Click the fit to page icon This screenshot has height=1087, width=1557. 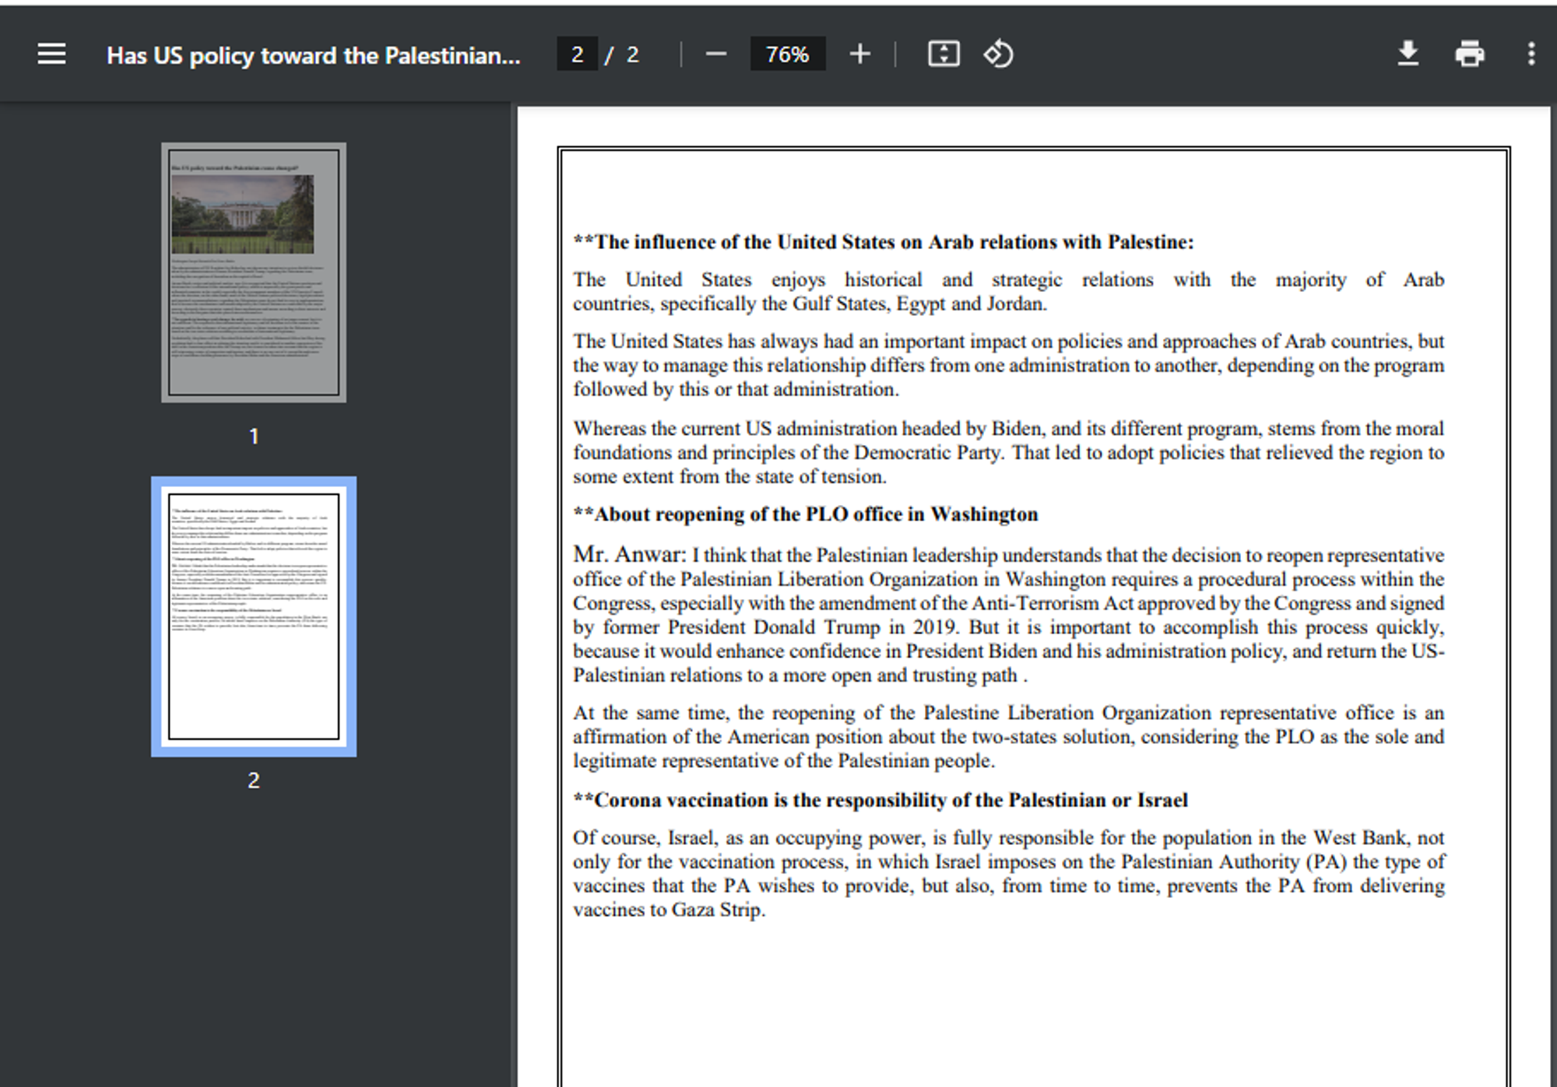(944, 54)
